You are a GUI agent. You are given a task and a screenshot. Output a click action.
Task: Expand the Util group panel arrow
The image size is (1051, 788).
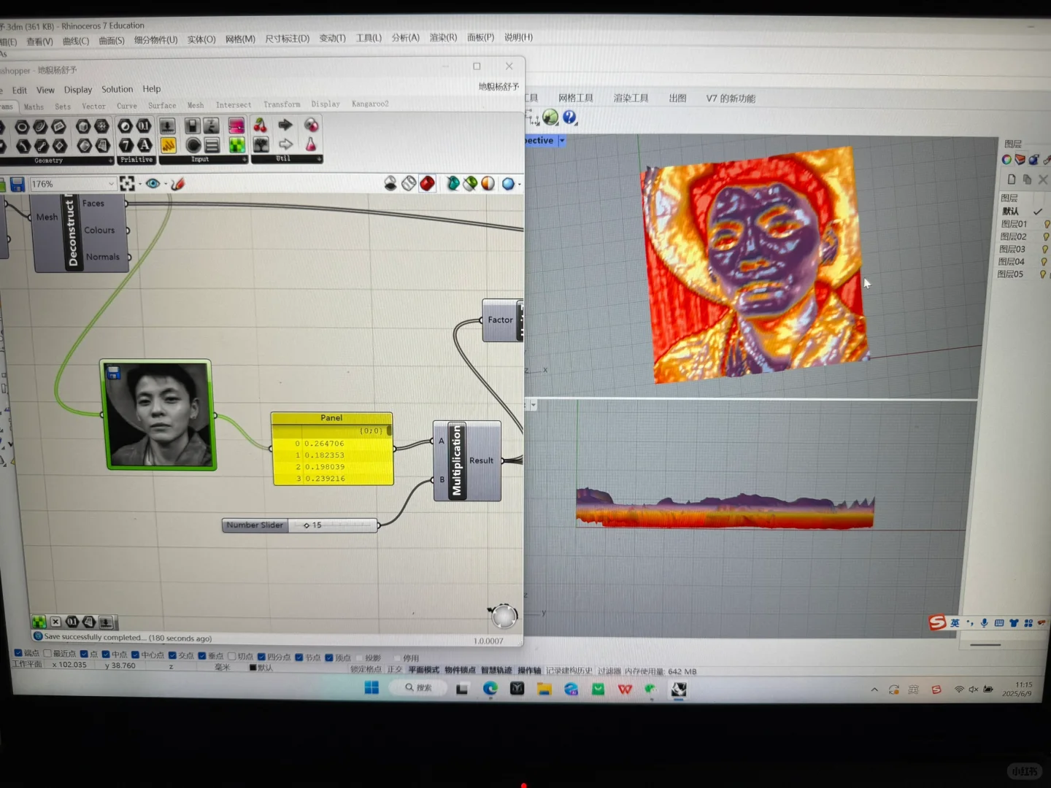tap(319, 158)
